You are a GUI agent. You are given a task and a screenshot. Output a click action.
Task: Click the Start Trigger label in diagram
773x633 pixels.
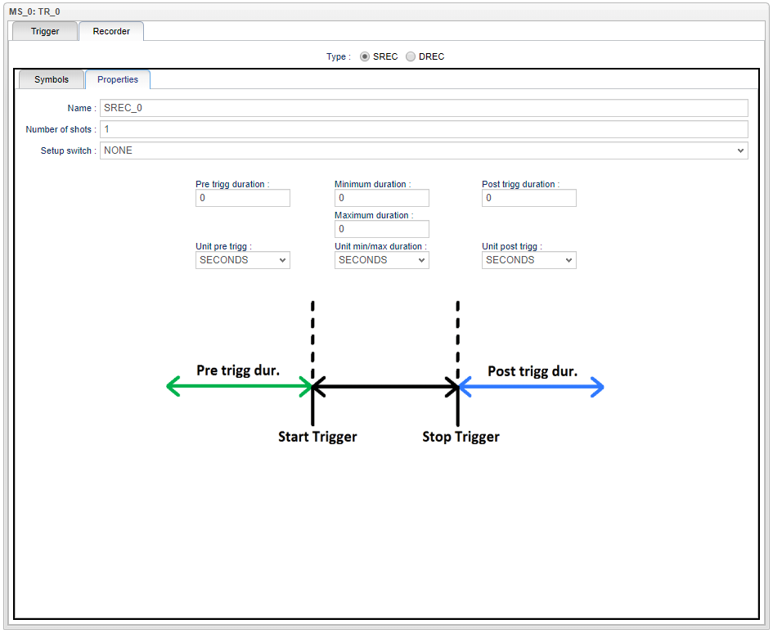(x=317, y=437)
